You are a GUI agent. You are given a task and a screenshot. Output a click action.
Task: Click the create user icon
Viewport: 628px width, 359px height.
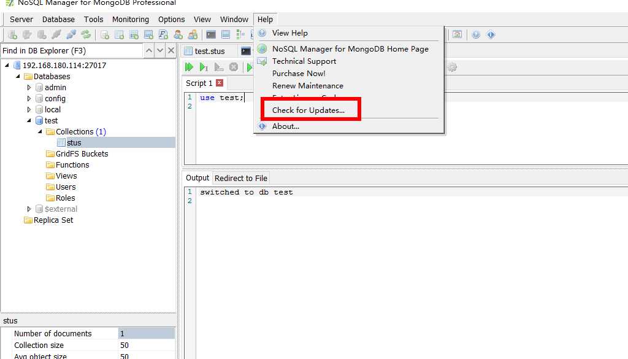point(178,35)
